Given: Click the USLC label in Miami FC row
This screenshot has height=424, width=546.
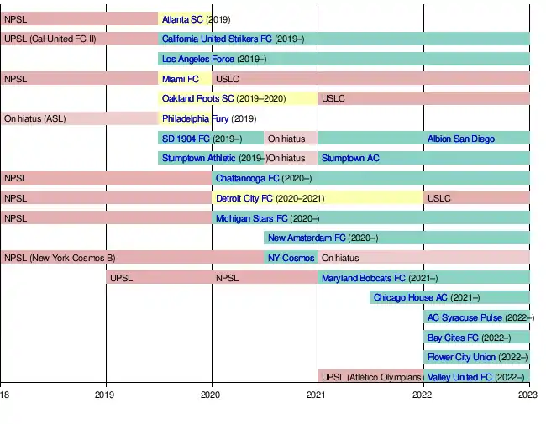Looking at the screenshot, I should click(x=228, y=80).
